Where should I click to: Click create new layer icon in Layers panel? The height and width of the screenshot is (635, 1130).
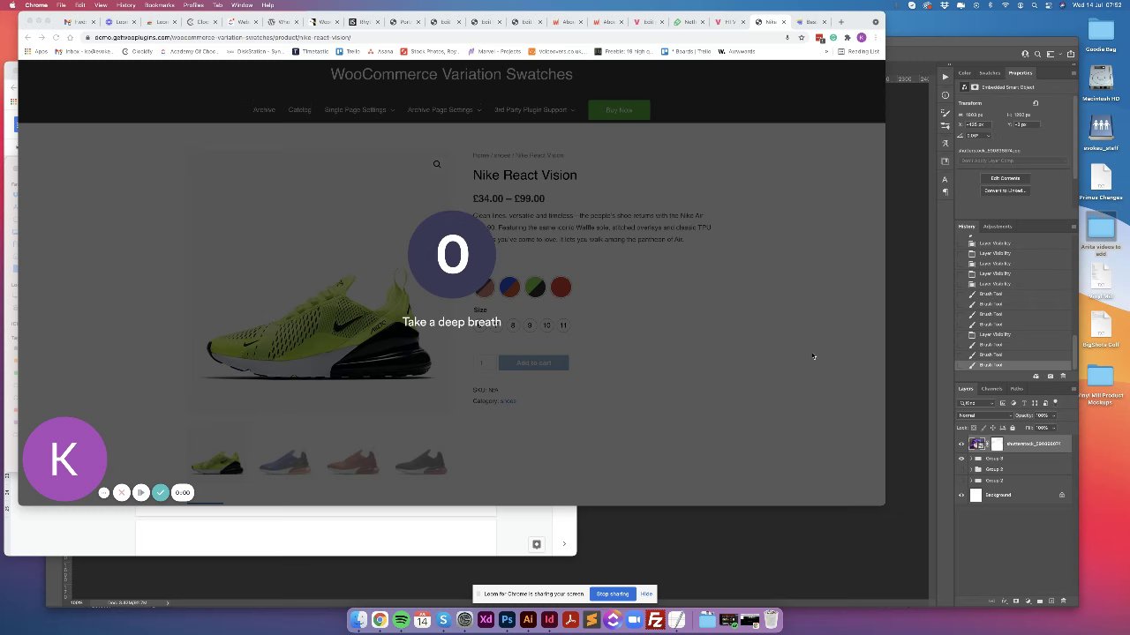1051,601
